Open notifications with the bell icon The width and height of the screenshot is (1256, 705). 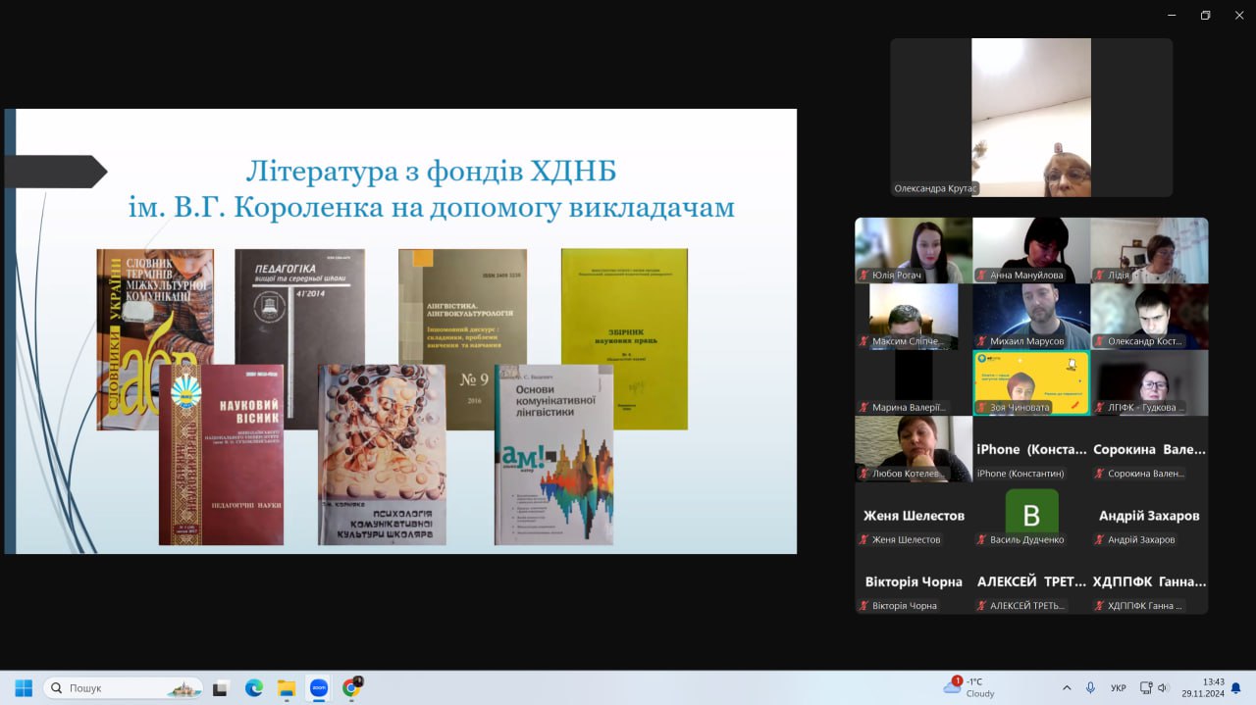(x=1236, y=688)
